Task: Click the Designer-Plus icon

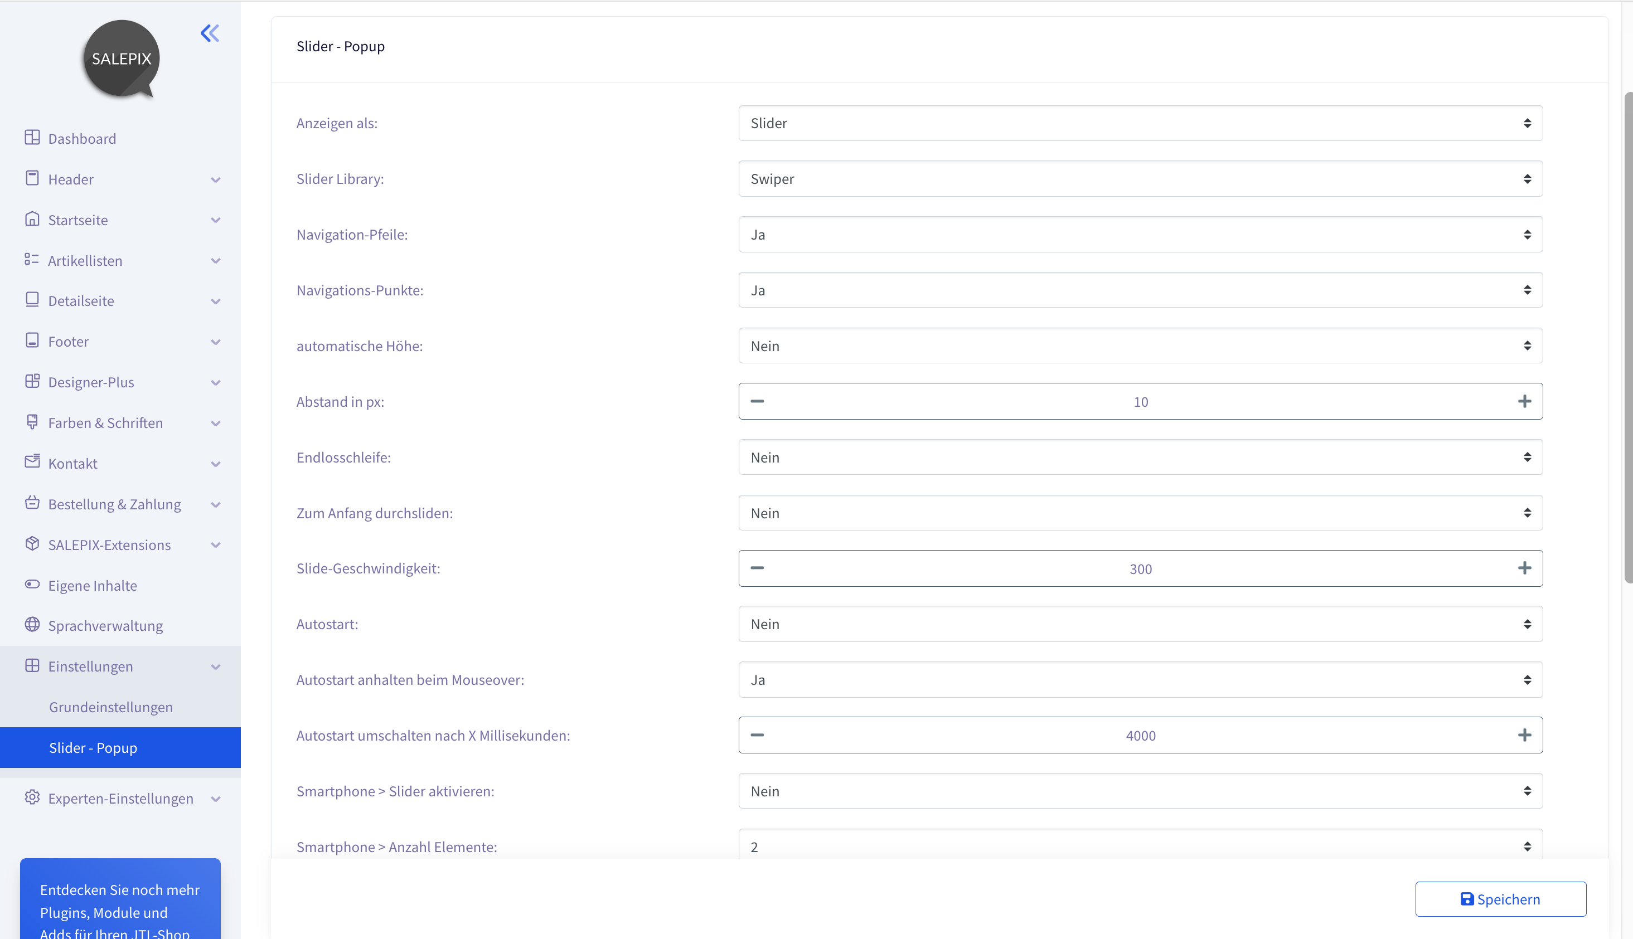Action: coord(32,381)
